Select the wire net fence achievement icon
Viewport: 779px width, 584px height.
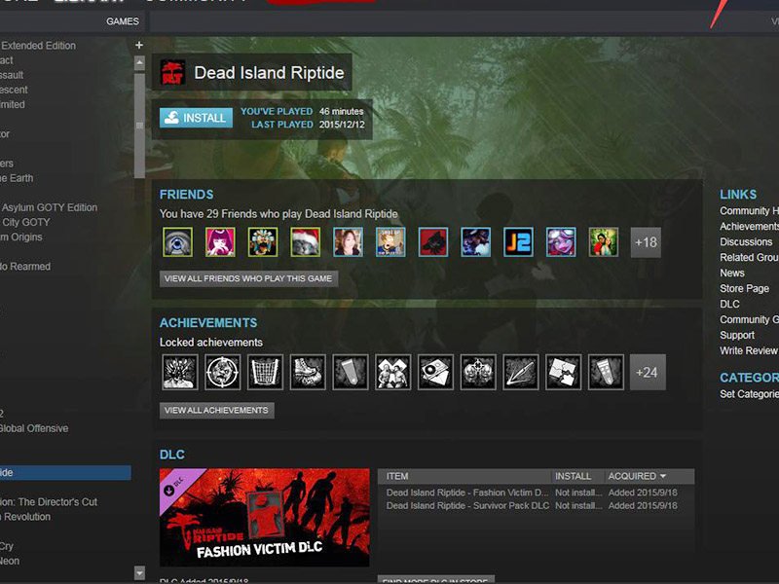265,372
